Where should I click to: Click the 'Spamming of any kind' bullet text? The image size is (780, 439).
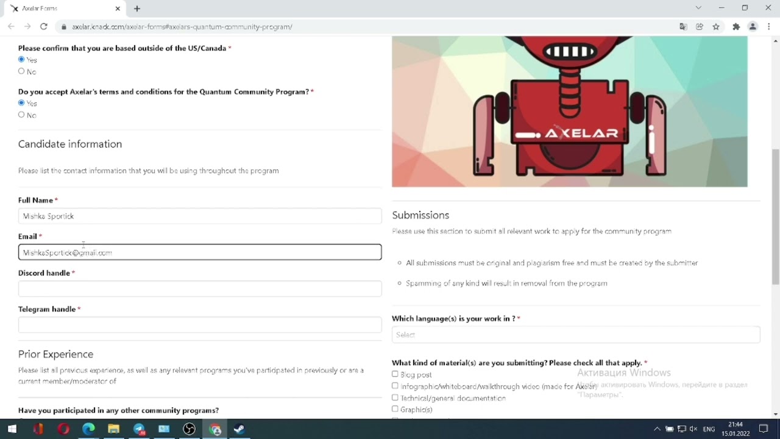point(506,283)
